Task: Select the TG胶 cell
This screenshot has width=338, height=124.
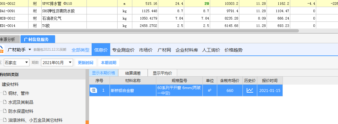Action: (x=64, y=26)
